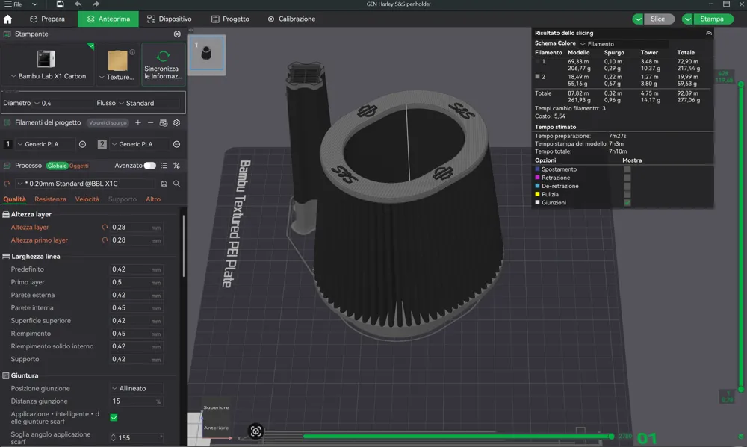Screen dimensions: 747x447
Task: Click the save project icon in title bar
Action: click(60, 4)
